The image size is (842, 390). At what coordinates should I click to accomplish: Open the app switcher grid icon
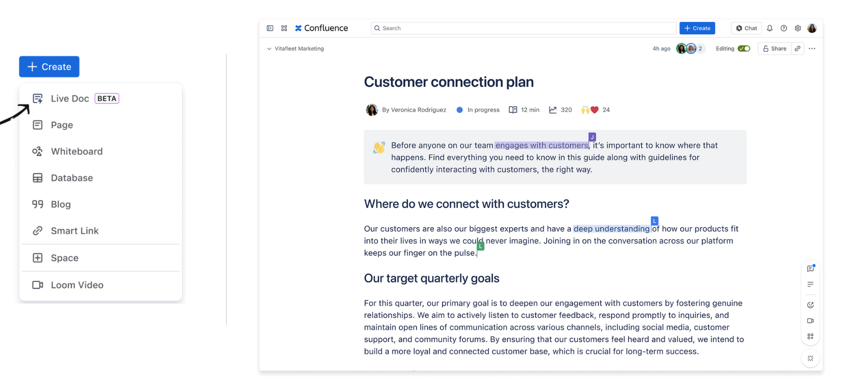284,28
